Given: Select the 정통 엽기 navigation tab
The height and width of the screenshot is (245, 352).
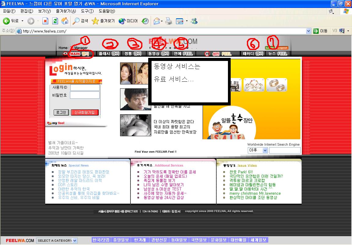Looking at the screenshot, I should coord(133,54).
